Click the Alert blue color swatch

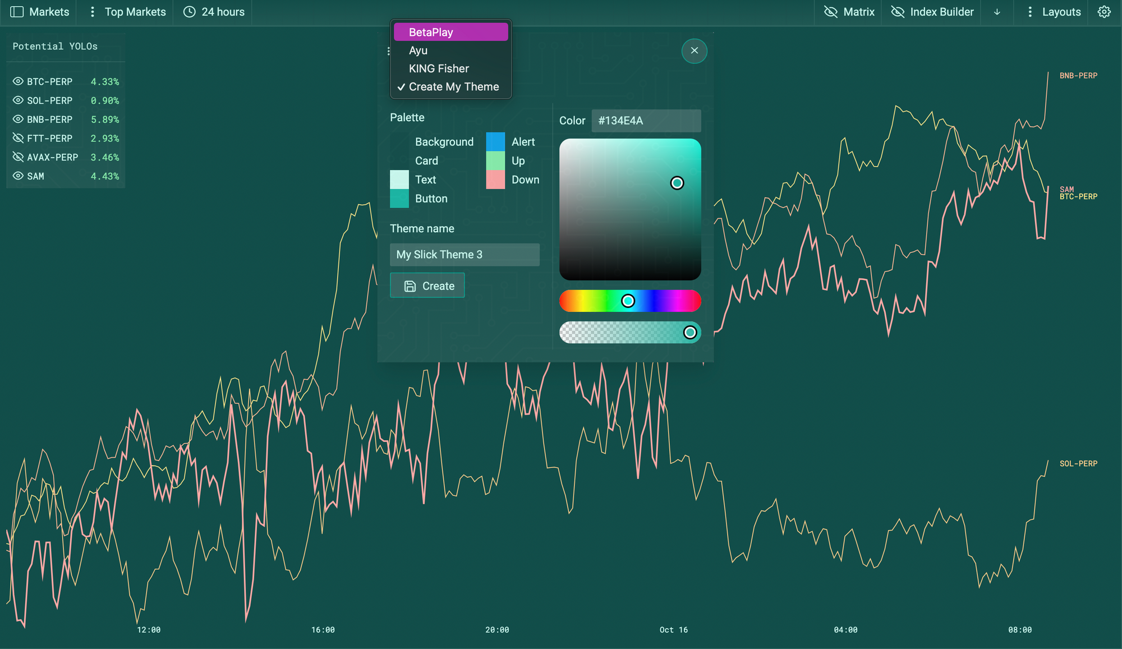[x=495, y=142]
